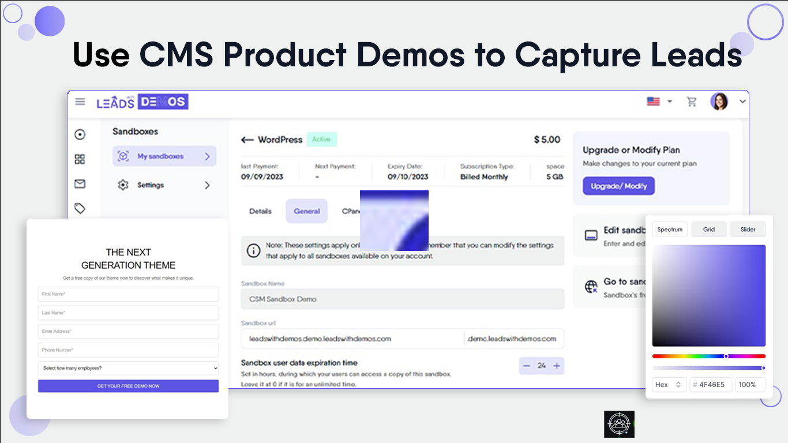Click the back arrow beside WordPress
This screenshot has height=443, width=788.
coord(247,140)
